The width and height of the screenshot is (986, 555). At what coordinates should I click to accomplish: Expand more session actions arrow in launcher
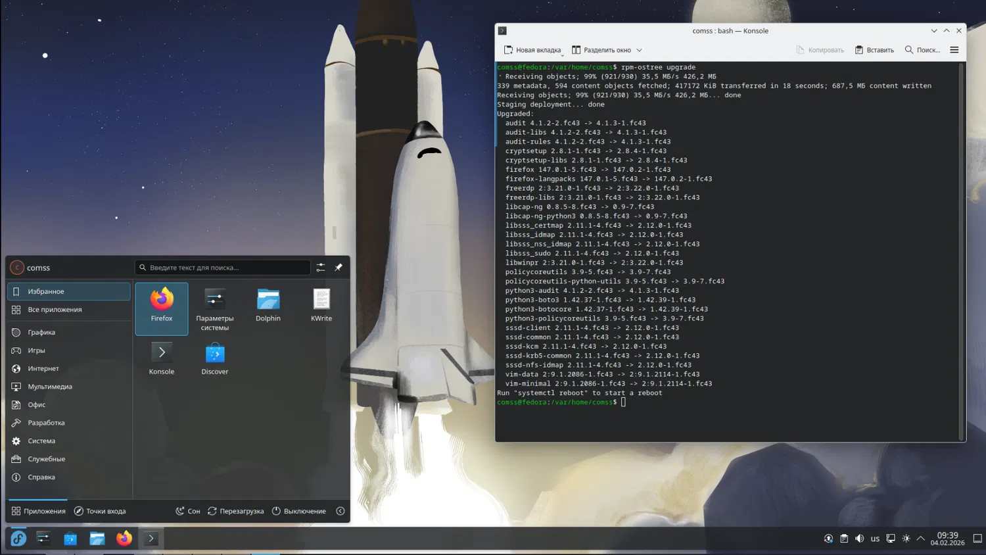point(340,511)
